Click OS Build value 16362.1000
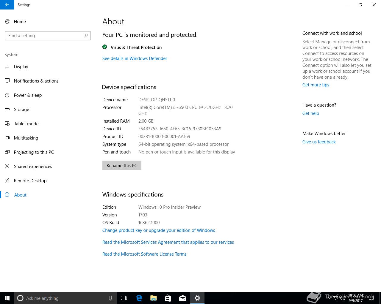The image size is (381, 304). (x=149, y=223)
